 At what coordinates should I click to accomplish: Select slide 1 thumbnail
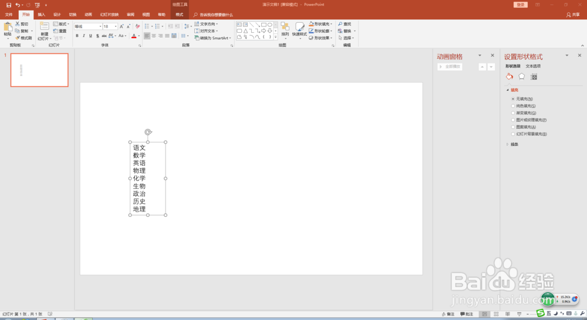tap(39, 70)
